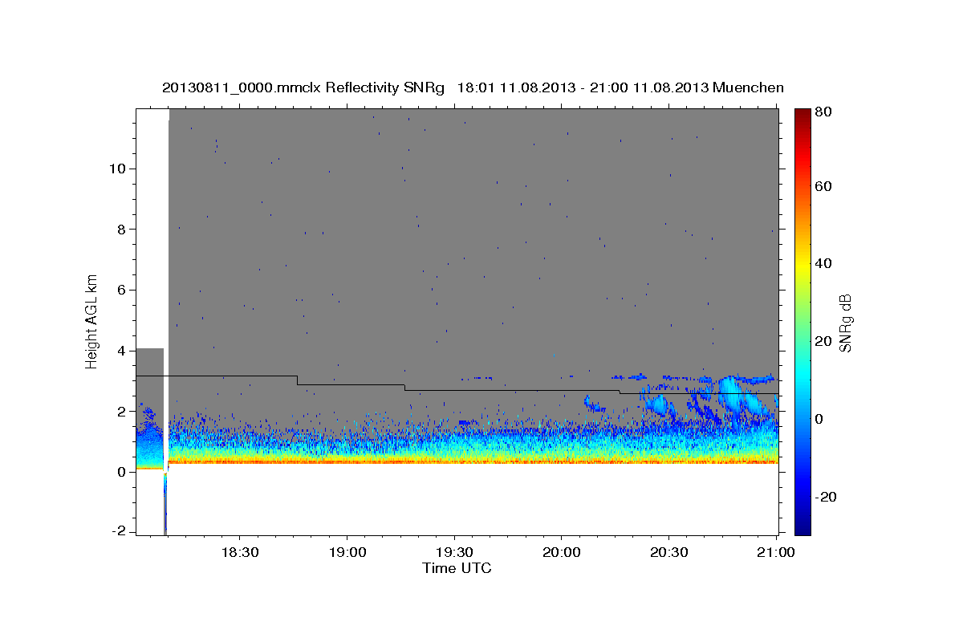963x642 pixels.
Task: Click the dark red top of colorbar
Action: [x=802, y=115]
